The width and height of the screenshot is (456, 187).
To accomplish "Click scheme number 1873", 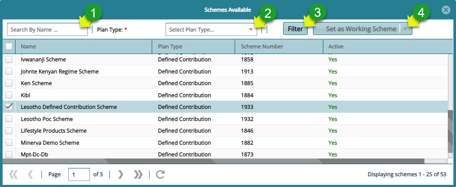I will tap(247, 155).
